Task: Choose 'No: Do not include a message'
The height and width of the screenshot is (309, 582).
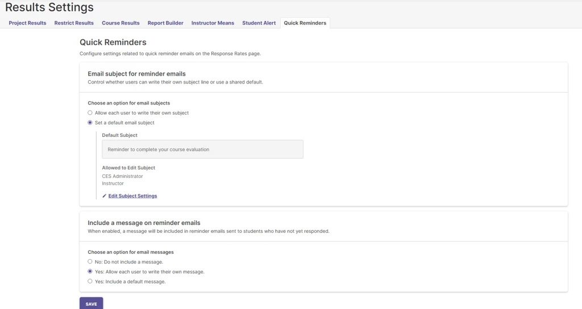Action: point(90,261)
